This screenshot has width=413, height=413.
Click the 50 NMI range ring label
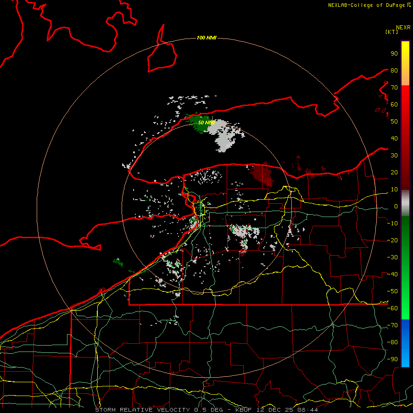pos(206,123)
